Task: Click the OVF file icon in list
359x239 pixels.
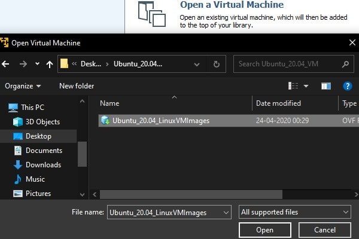Action: tap(105, 120)
